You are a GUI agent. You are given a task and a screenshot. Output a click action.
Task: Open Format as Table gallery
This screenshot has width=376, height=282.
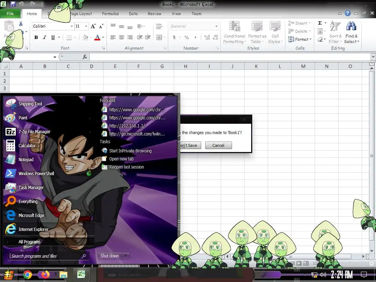[257, 32]
